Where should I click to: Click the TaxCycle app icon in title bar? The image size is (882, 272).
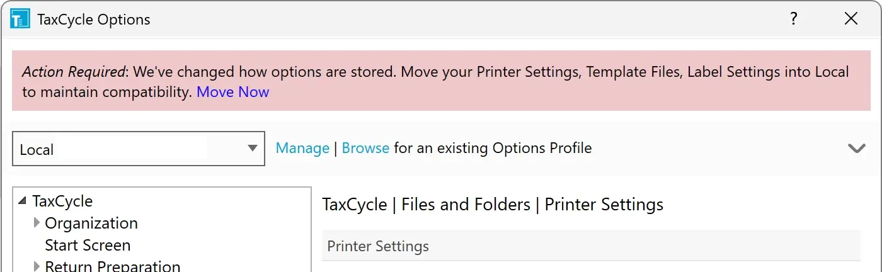click(20, 19)
